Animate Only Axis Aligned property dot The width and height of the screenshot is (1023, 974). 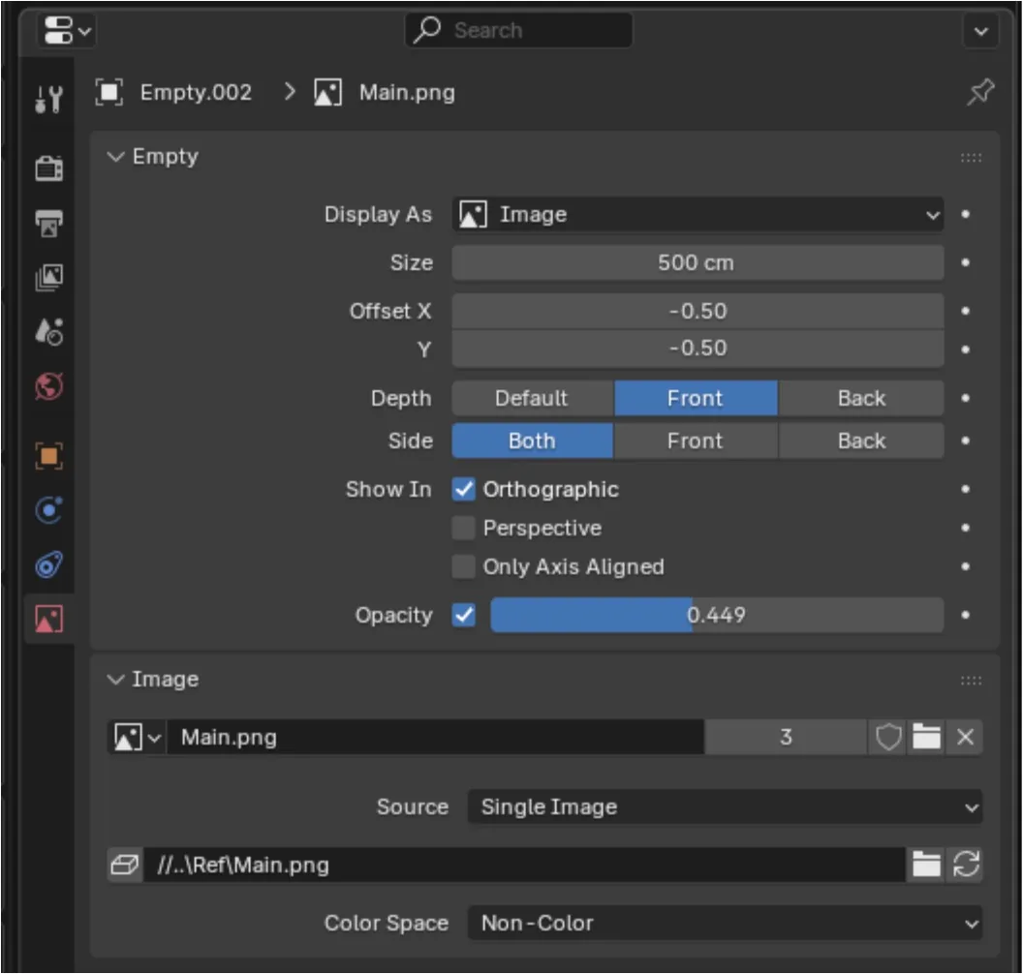[966, 566]
